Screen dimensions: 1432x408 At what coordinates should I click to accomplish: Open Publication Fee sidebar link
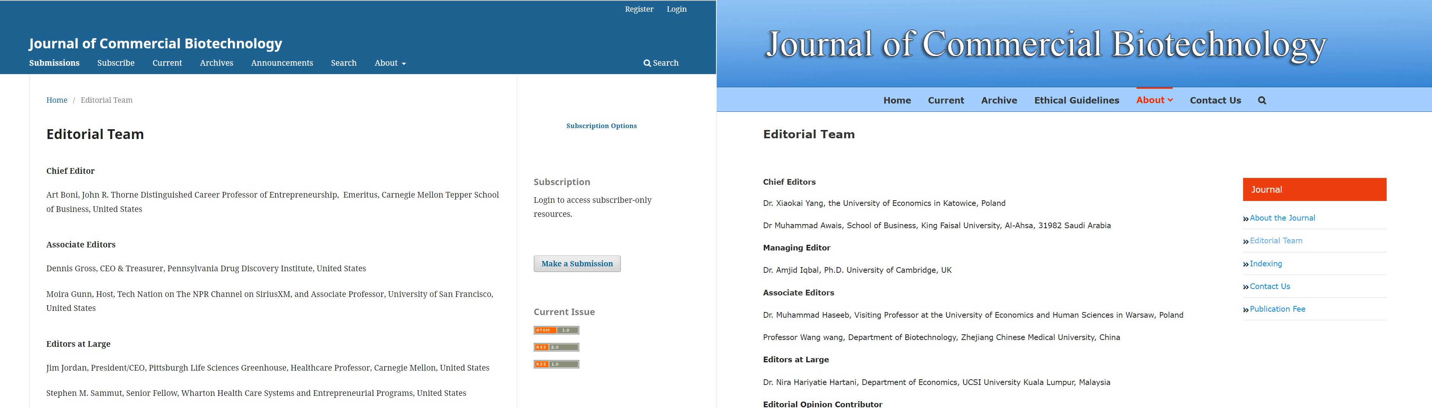coord(1277,309)
